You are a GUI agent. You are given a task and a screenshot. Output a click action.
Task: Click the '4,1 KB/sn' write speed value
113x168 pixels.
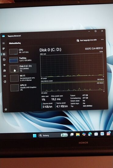[62, 106]
